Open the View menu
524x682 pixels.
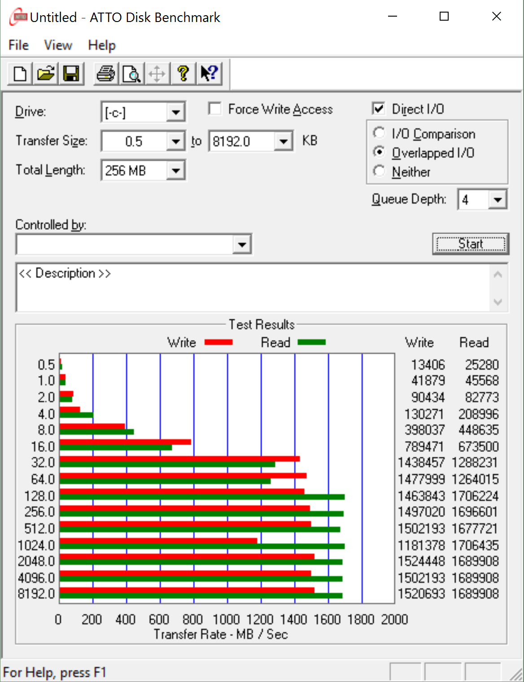point(58,45)
